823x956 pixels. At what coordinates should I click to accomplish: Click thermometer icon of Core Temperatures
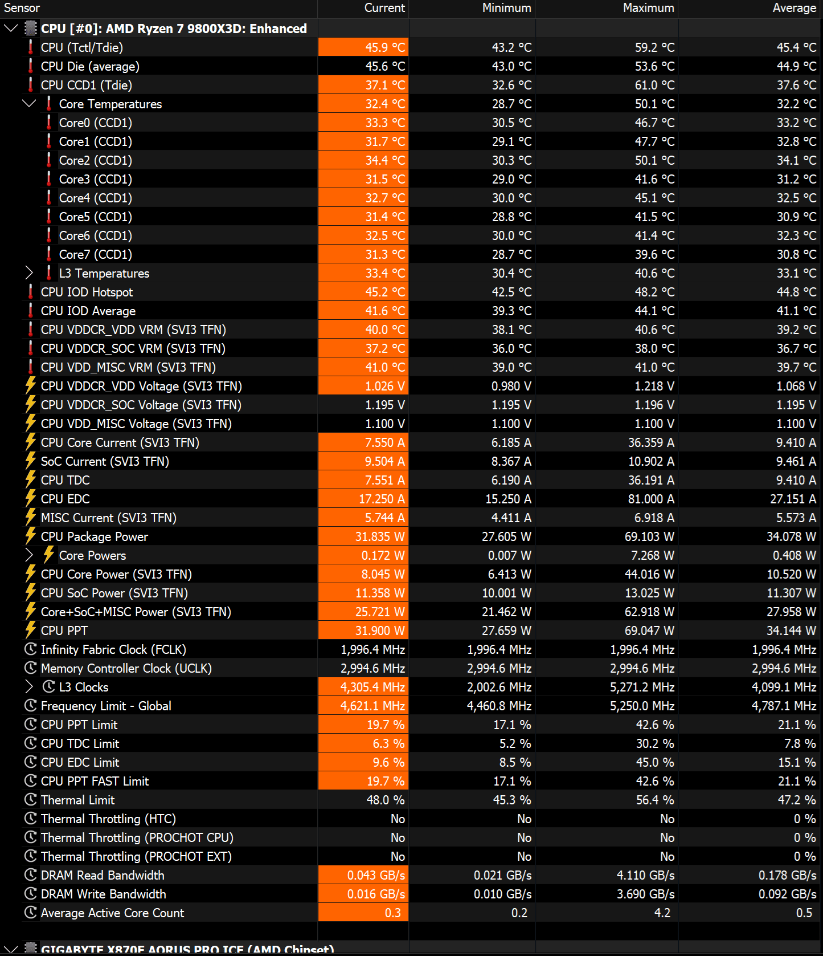49,104
